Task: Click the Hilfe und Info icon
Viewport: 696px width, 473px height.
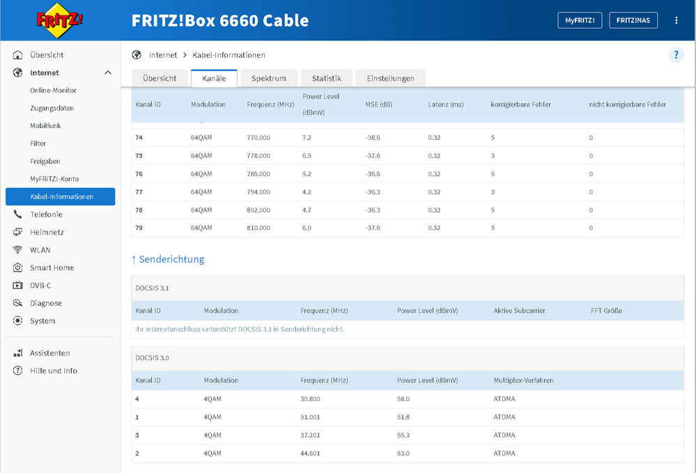Action: click(17, 371)
